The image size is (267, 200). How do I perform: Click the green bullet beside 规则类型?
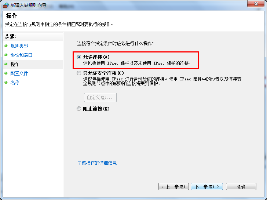pos(6,46)
